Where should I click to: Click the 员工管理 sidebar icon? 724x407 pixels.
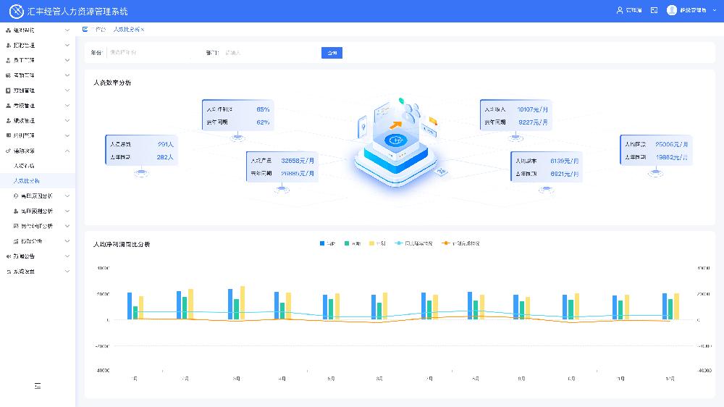[8, 60]
